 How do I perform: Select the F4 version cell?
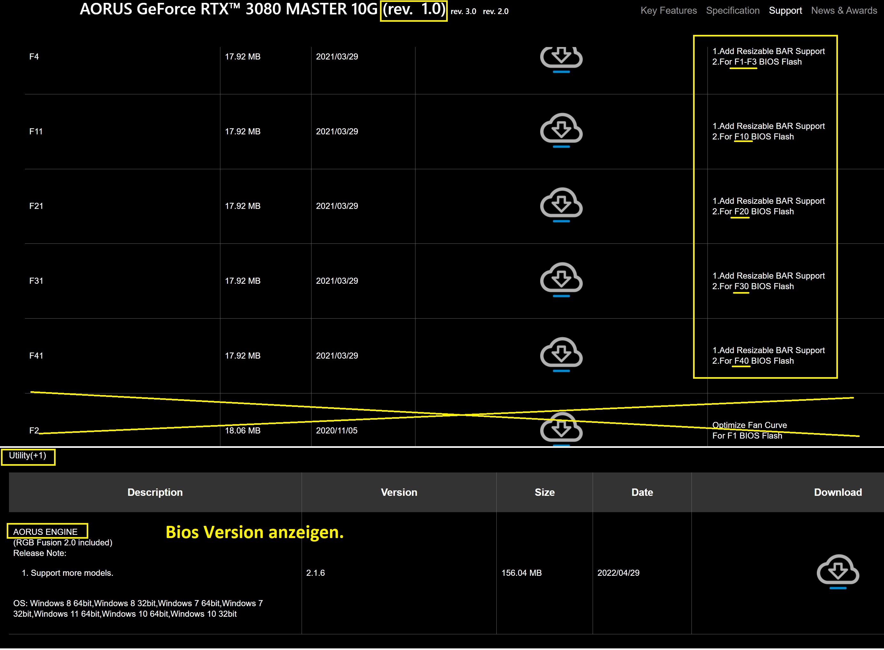pyautogui.click(x=34, y=57)
